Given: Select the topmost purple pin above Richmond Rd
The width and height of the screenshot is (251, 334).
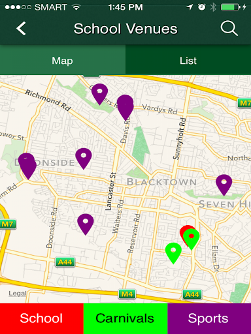Looking at the screenshot, I should pyautogui.click(x=99, y=94).
